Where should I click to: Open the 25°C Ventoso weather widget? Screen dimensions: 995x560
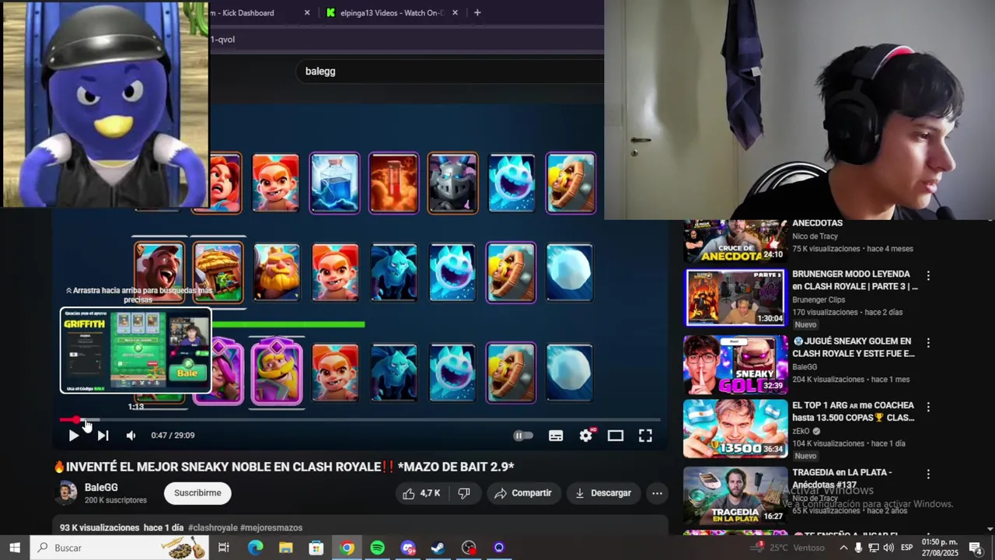pos(786,548)
